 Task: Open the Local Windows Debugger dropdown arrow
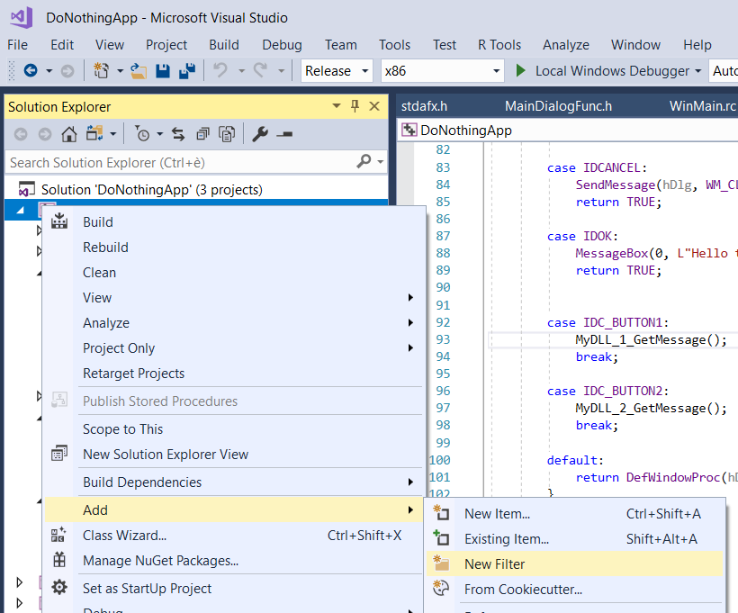698,71
